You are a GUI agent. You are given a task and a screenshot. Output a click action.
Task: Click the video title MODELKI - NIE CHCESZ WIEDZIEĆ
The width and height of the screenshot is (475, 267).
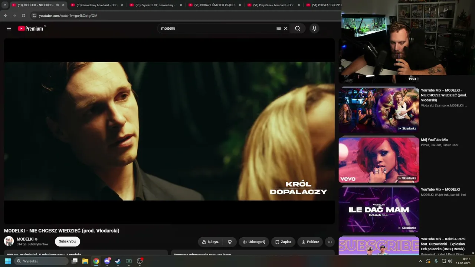pos(62,231)
